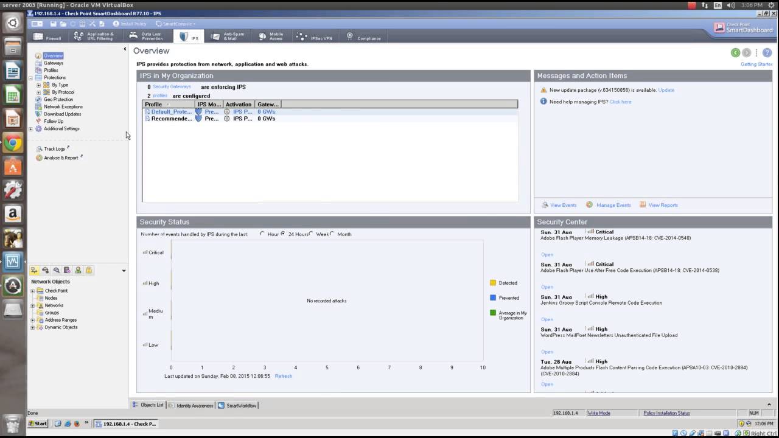The height and width of the screenshot is (438, 779).
Task: Select the Services objects toolbar icon
Action: click(45, 270)
